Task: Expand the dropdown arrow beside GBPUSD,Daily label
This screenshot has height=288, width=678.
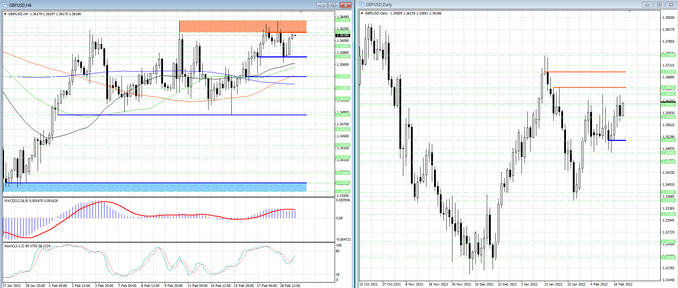Action: [x=362, y=13]
